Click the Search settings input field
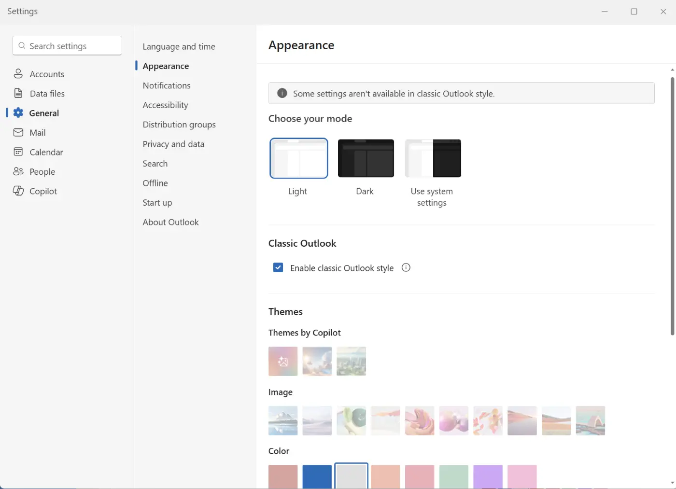Screen dimensions: 676x489 pyautogui.click(x=67, y=46)
